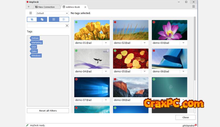Click the AnyDesk ready status icon

27,125
